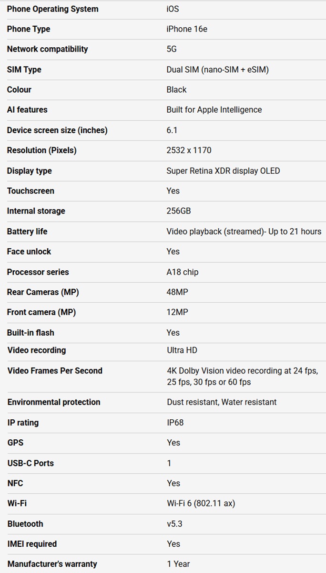This screenshot has height=573, width=326.
Task: Click the 'Front camera (MP)' label
Action: tap(41, 312)
